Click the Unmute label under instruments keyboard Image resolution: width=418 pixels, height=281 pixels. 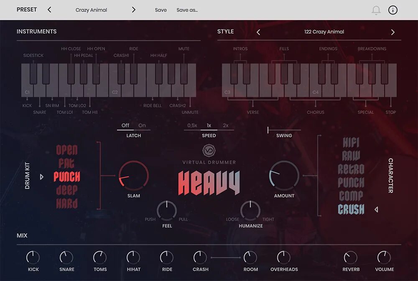coord(190,112)
